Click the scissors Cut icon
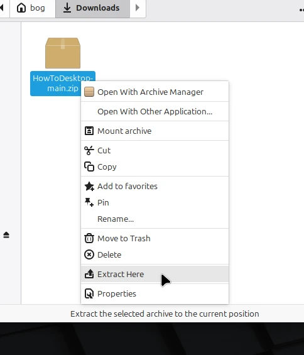 pyautogui.click(x=89, y=151)
